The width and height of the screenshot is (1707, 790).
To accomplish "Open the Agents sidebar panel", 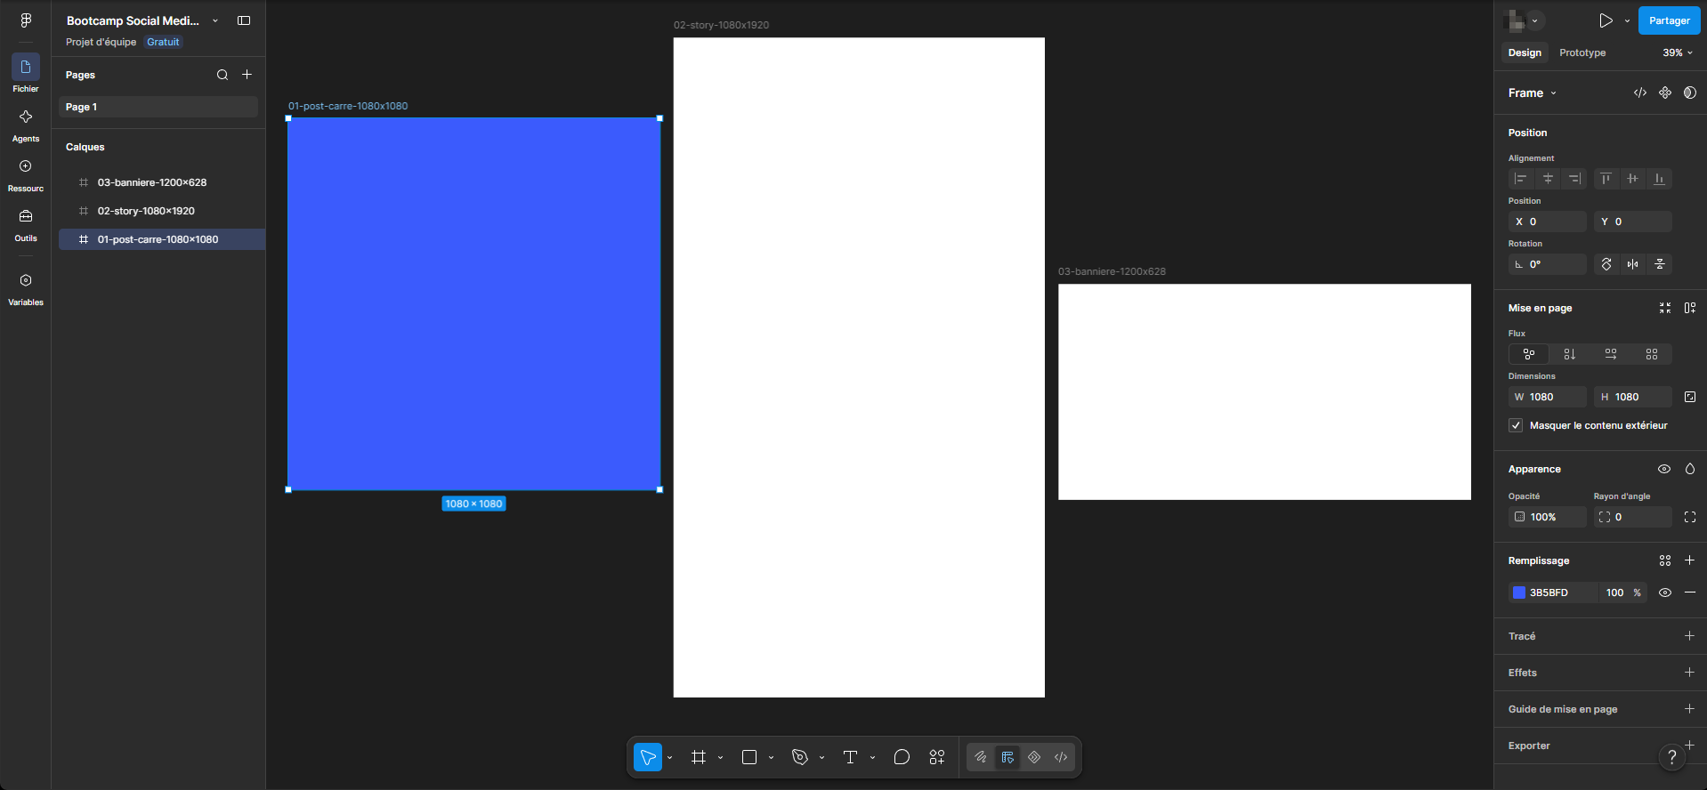I will [26, 125].
